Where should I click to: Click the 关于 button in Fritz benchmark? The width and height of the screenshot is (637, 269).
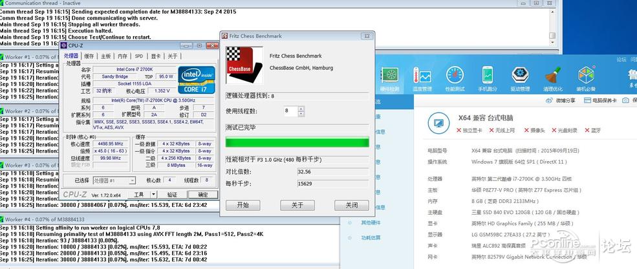[297, 205]
